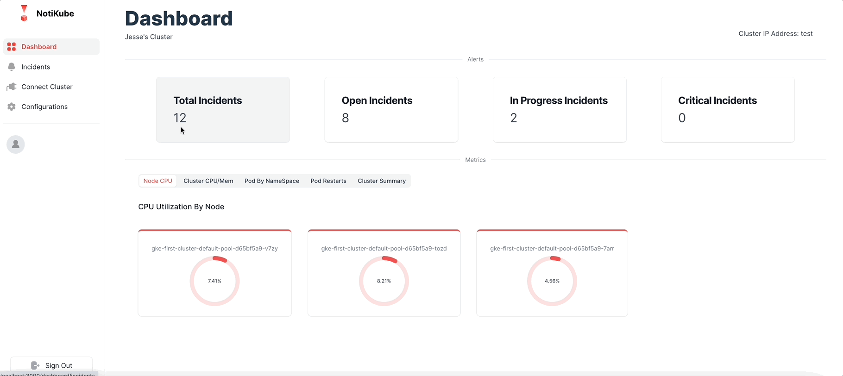This screenshot has height=376, width=843.
Task: Click the Sign Out button
Action: [x=51, y=365]
